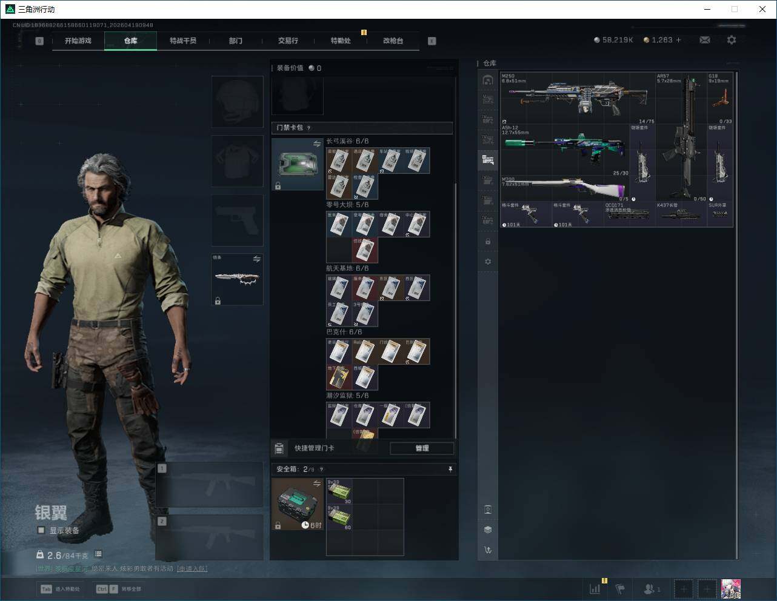Viewport: 777px width, 601px height.
Task: Click the flag icon in bottom bar
Action: pyautogui.click(x=620, y=588)
